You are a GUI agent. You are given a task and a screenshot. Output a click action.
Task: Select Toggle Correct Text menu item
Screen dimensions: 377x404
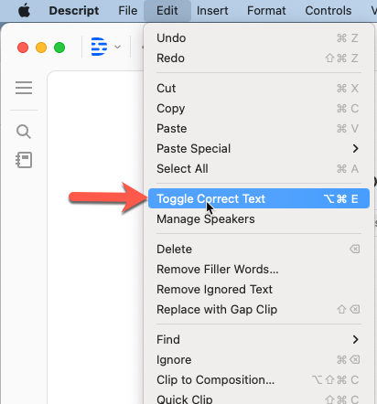pyautogui.click(x=259, y=198)
